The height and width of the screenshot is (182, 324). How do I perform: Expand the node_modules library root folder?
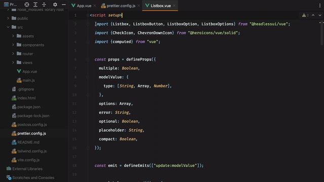8,10
